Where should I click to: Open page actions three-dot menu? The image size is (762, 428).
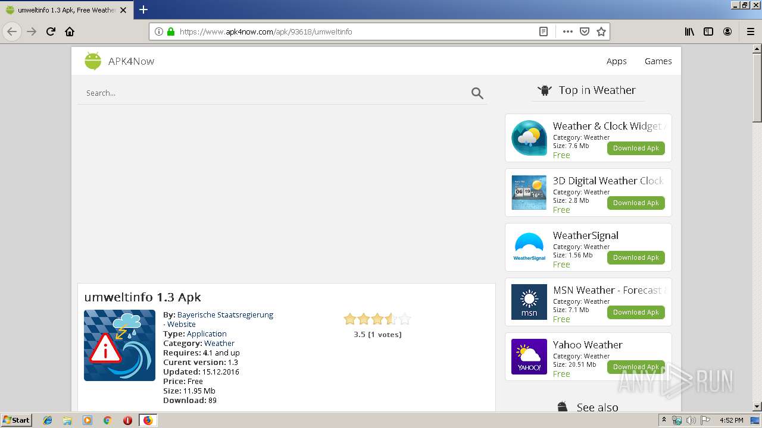coord(568,32)
